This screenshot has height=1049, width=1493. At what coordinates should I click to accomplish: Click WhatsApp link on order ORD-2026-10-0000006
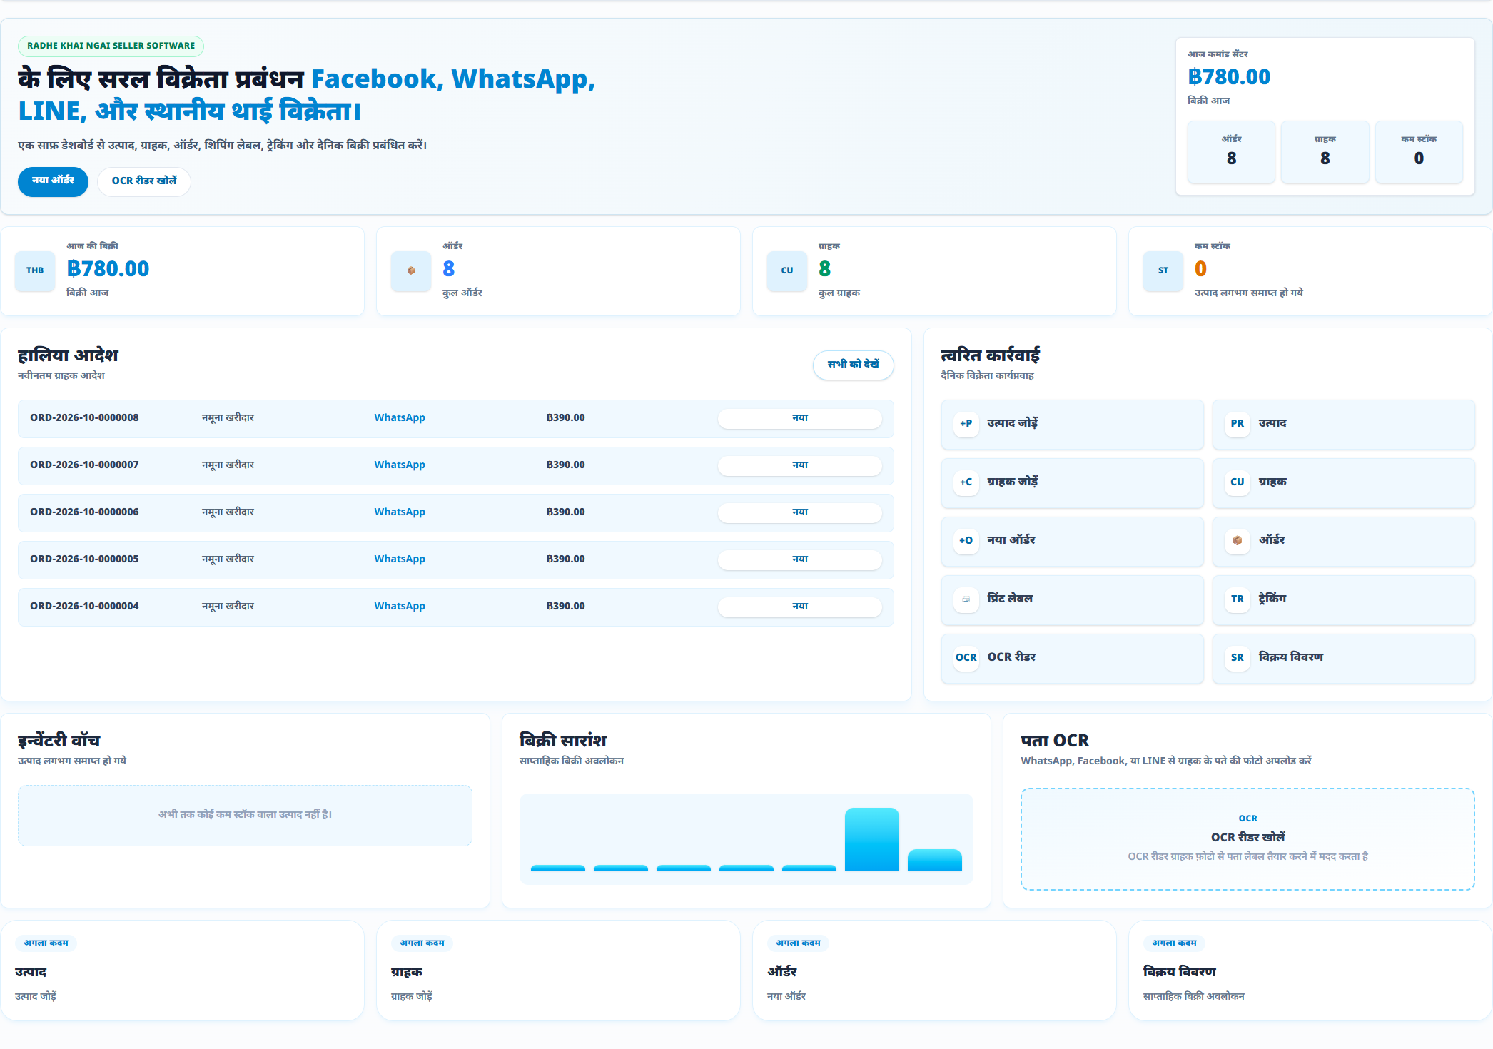(x=400, y=512)
